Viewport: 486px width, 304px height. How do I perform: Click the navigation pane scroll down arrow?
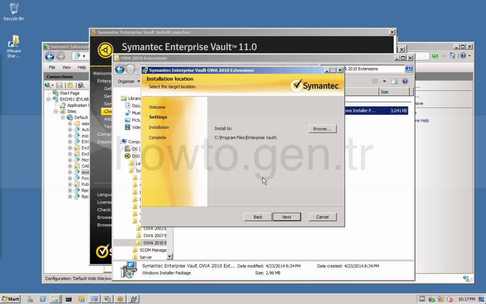point(170,257)
